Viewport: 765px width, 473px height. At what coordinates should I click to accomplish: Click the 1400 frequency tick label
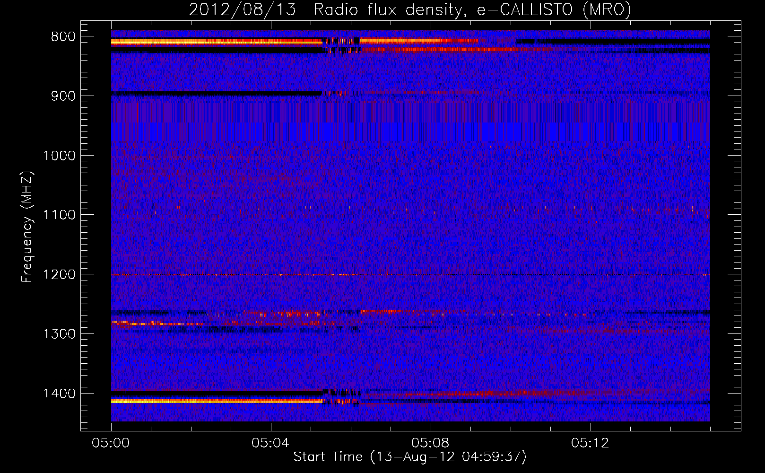(59, 394)
